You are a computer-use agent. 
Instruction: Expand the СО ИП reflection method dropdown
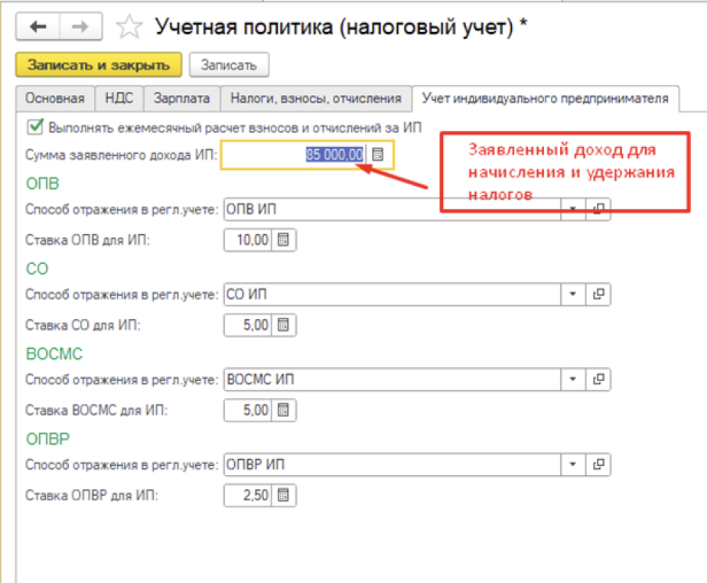pos(572,294)
